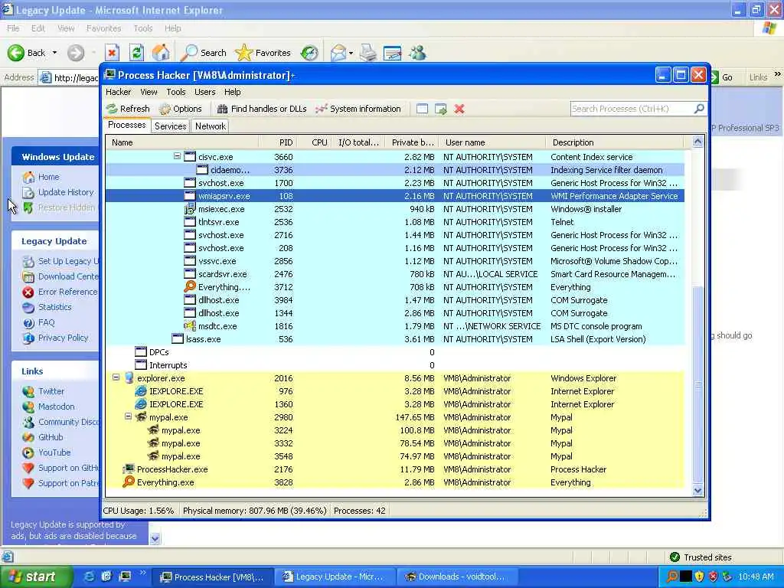
Task: Click the msdtc.exe process icon
Action: (190, 326)
